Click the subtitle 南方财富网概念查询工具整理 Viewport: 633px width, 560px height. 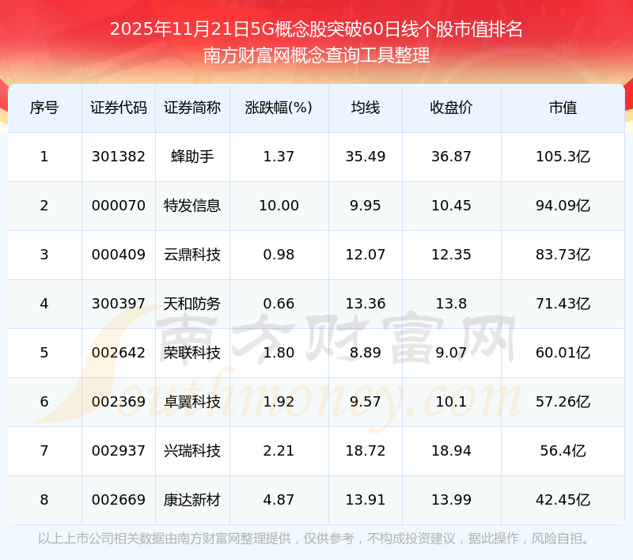316,55
